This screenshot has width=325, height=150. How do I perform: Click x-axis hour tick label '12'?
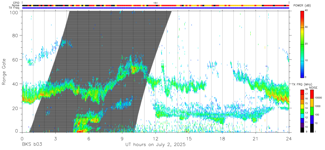[x=156, y=139]
